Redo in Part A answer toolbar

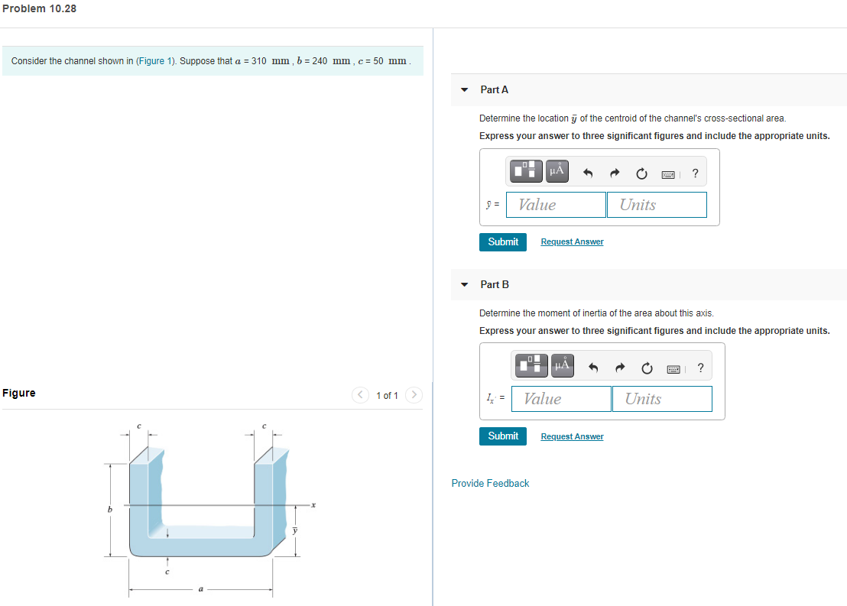tap(614, 173)
